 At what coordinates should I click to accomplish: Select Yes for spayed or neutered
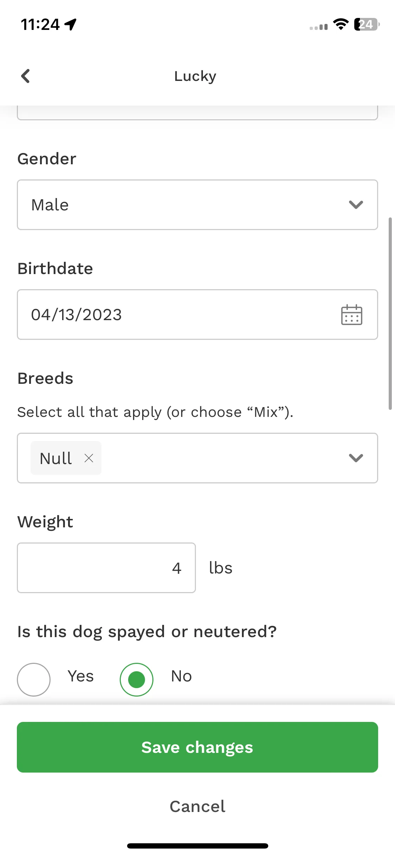coord(34,679)
